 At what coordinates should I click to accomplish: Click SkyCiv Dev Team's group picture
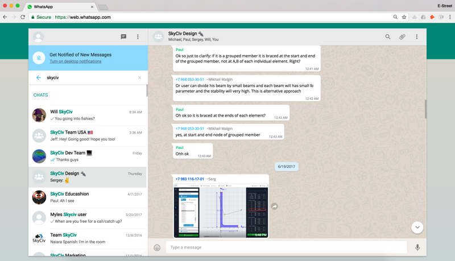pos(39,156)
